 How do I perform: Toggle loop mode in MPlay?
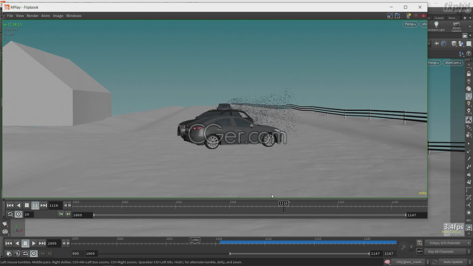coord(10,214)
